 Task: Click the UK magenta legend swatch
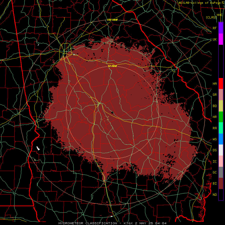(x=221, y=39)
